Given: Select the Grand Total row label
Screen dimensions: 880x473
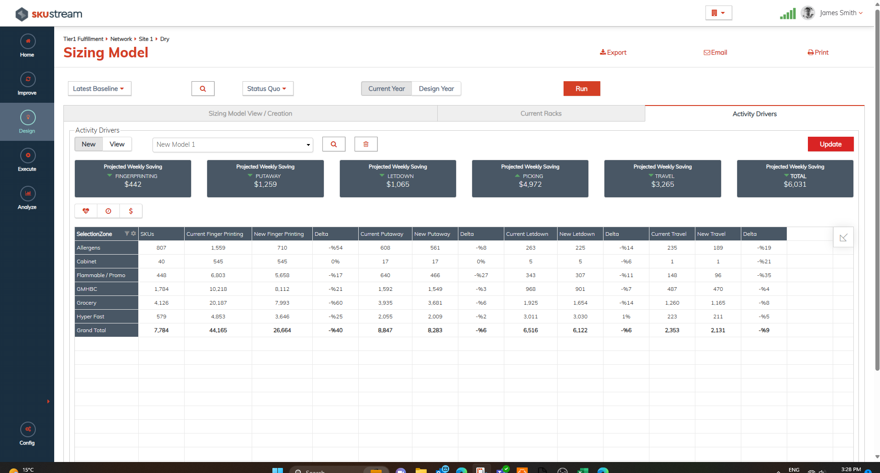Looking at the screenshot, I should pyautogui.click(x=107, y=330).
